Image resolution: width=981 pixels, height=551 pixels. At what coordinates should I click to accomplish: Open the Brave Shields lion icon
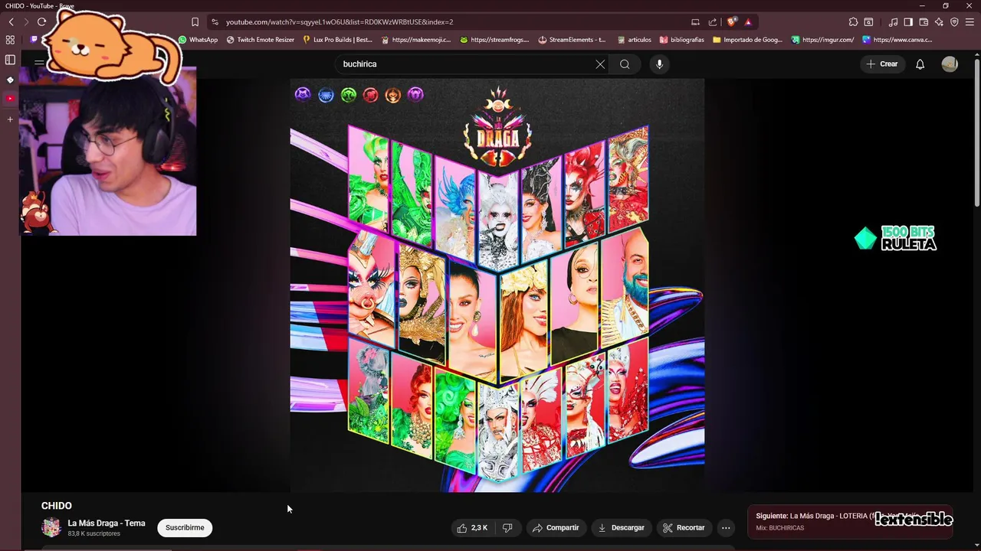tap(731, 22)
